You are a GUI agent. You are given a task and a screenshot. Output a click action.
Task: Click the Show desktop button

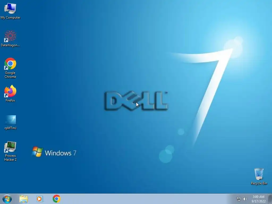pyautogui.click(x=270, y=199)
